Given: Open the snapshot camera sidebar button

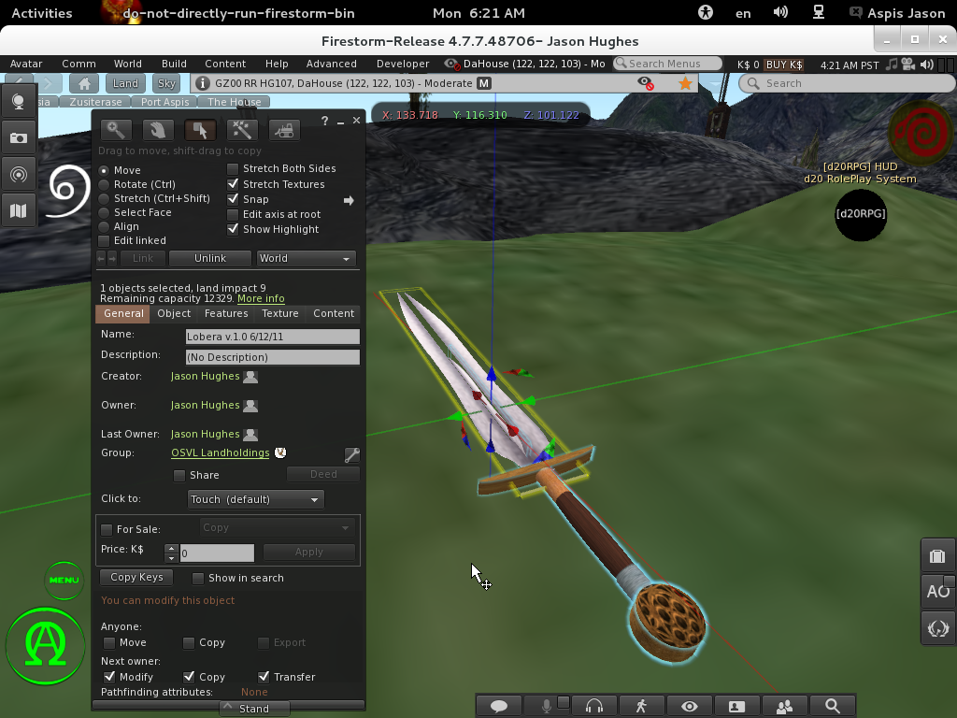Looking at the screenshot, I should (x=19, y=138).
